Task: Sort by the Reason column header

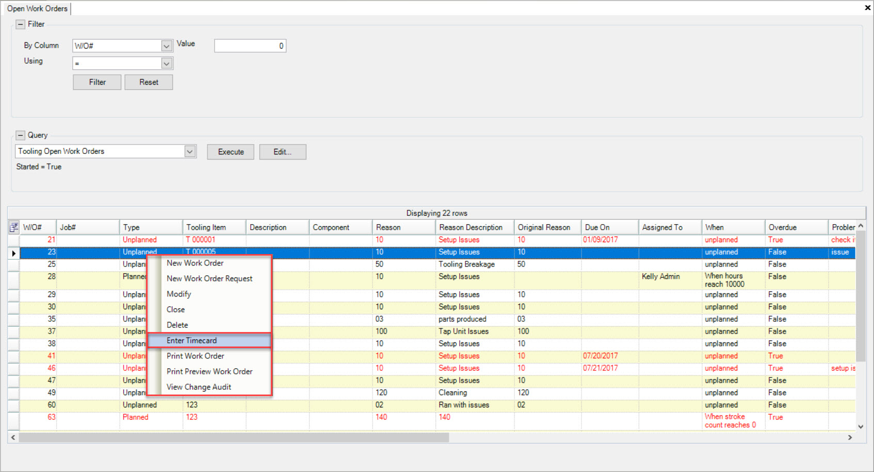Action: [404, 227]
